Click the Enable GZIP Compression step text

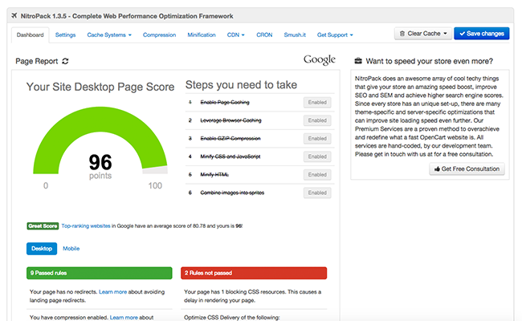230,138
